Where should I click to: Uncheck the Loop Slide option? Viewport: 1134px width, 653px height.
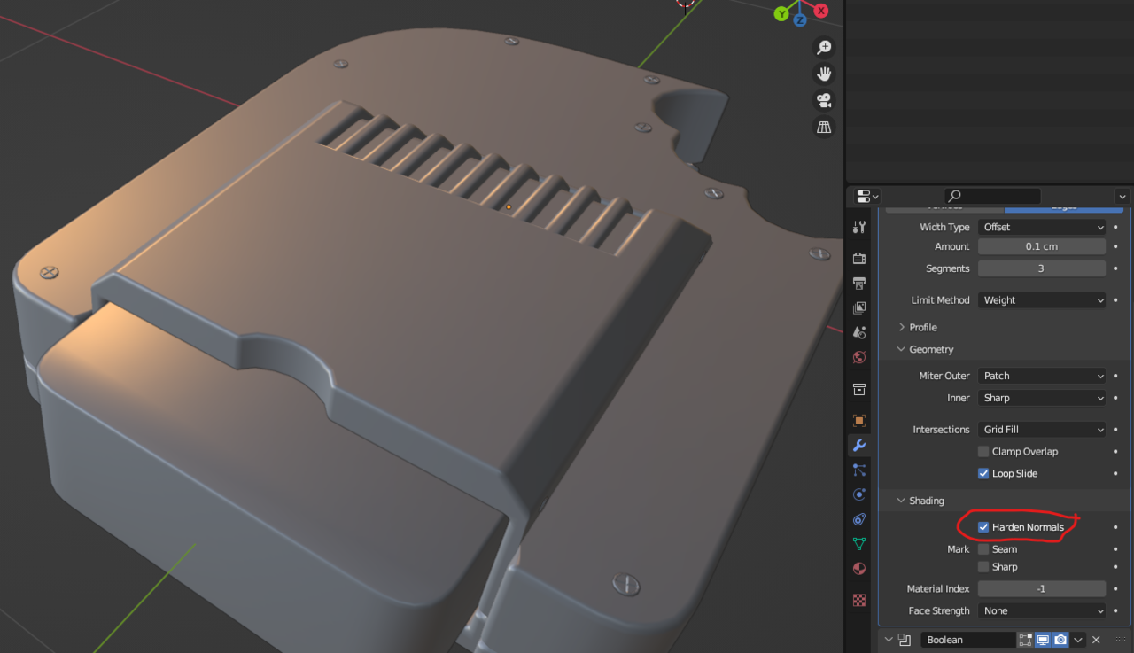click(983, 474)
